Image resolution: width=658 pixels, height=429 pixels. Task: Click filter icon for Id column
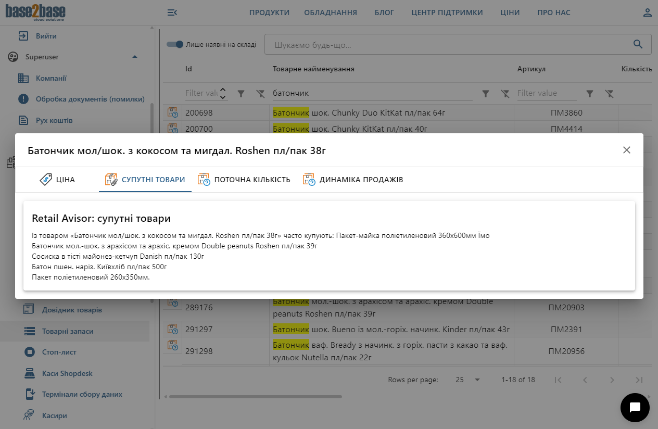(241, 93)
